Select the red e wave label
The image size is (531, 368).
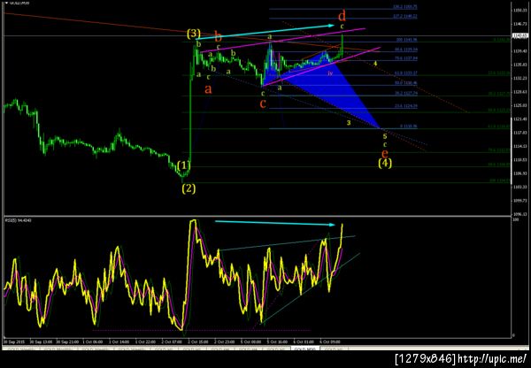[x=385, y=153]
